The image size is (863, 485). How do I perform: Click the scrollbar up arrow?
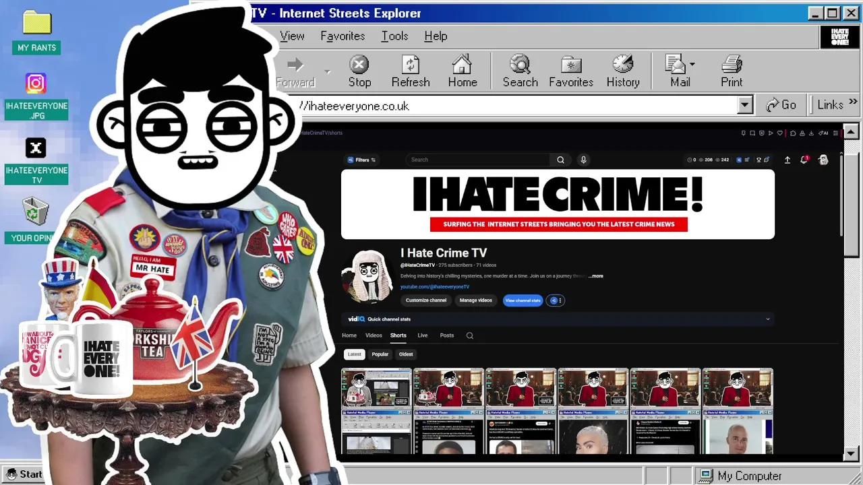pos(851,132)
